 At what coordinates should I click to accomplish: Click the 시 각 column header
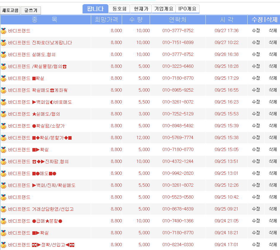pyautogui.click(x=227, y=20)
